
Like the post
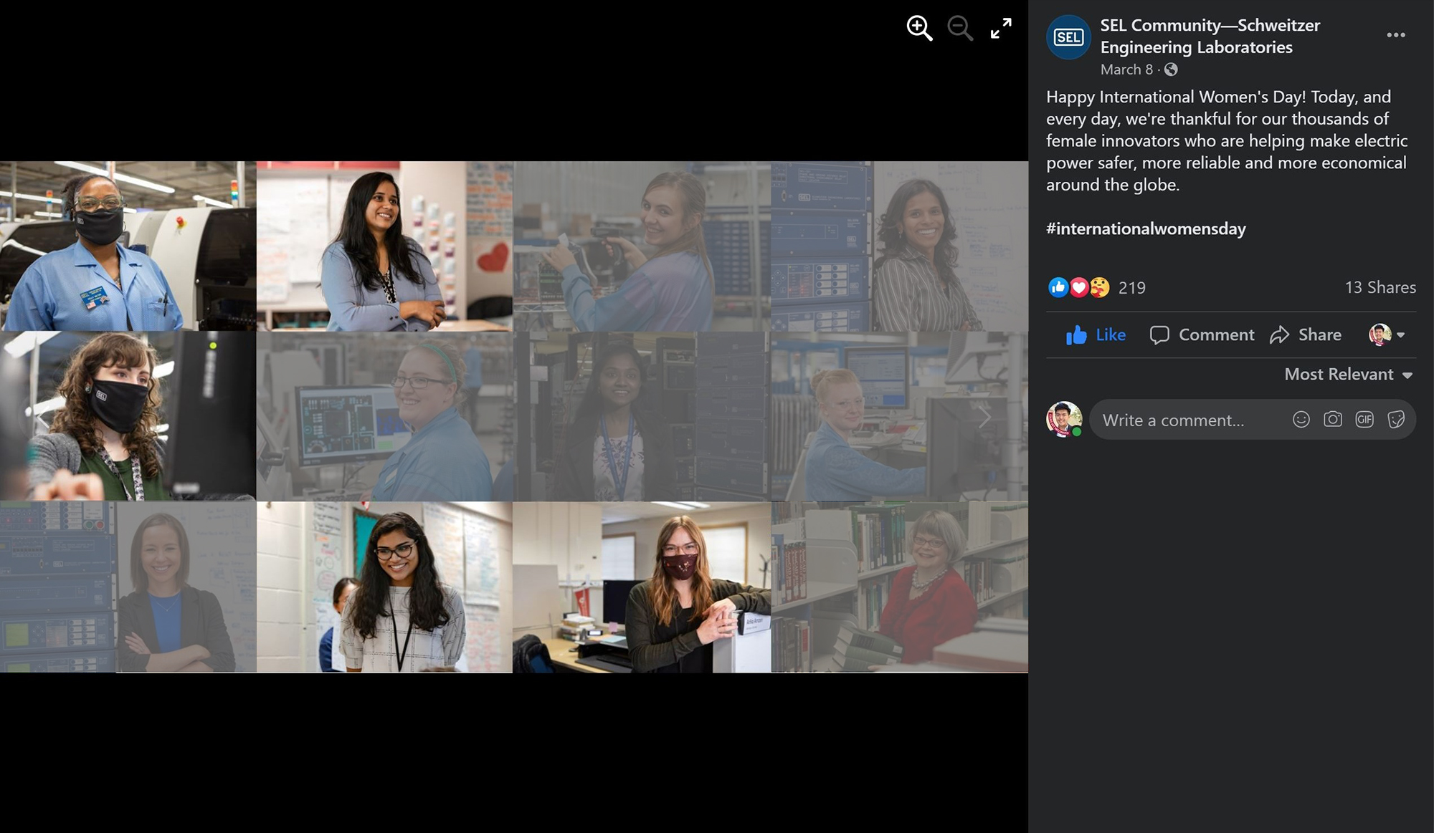[1096, 334]
